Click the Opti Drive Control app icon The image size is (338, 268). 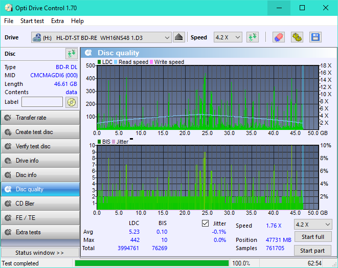[9, 8]
